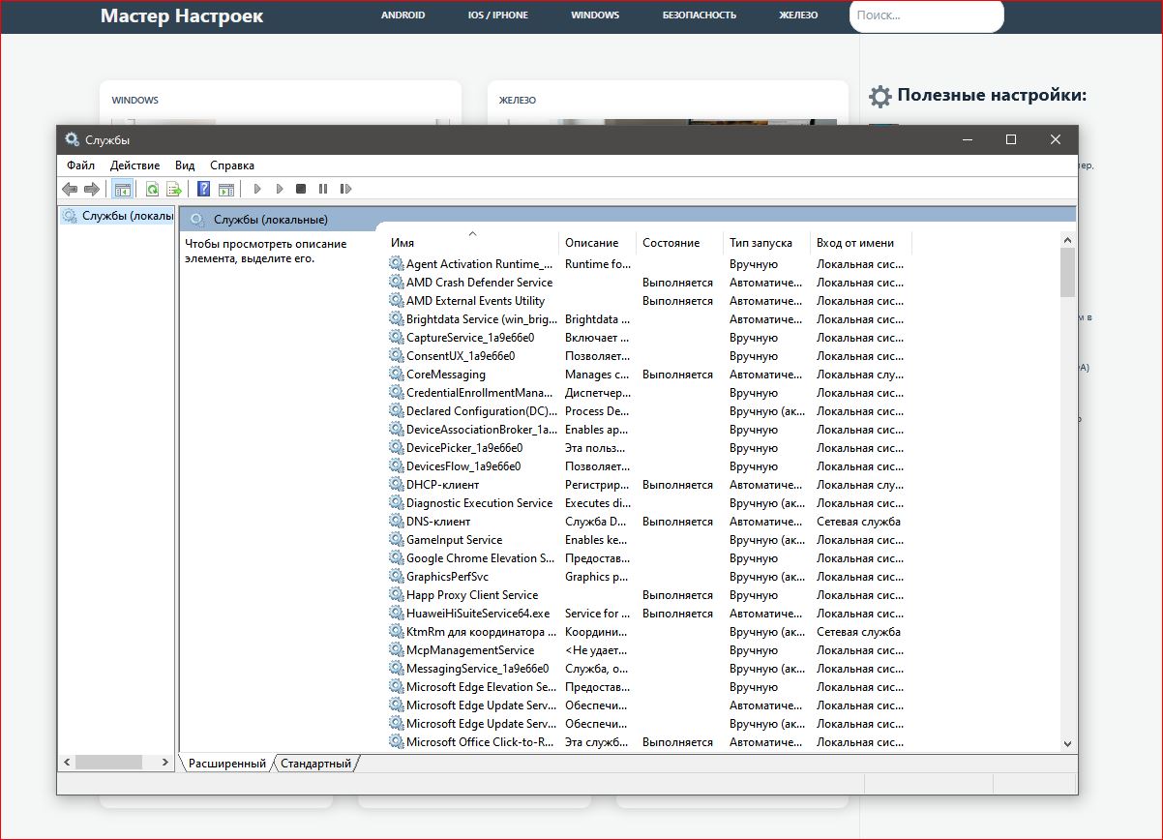Open the Действие menu
1163x840 pixels.
coord(134,165)
